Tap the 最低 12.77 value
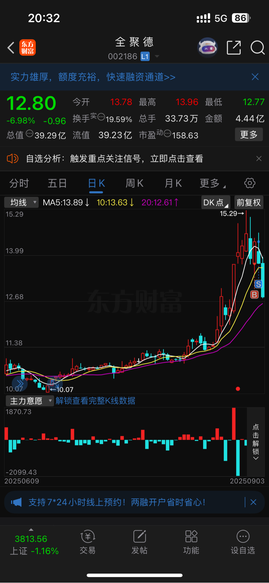 254,102
